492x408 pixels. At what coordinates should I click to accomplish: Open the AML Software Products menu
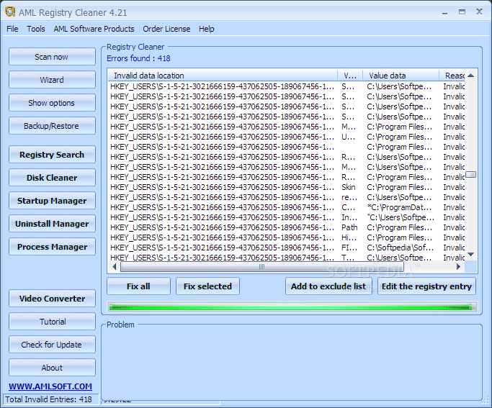[x=94, y=29]
